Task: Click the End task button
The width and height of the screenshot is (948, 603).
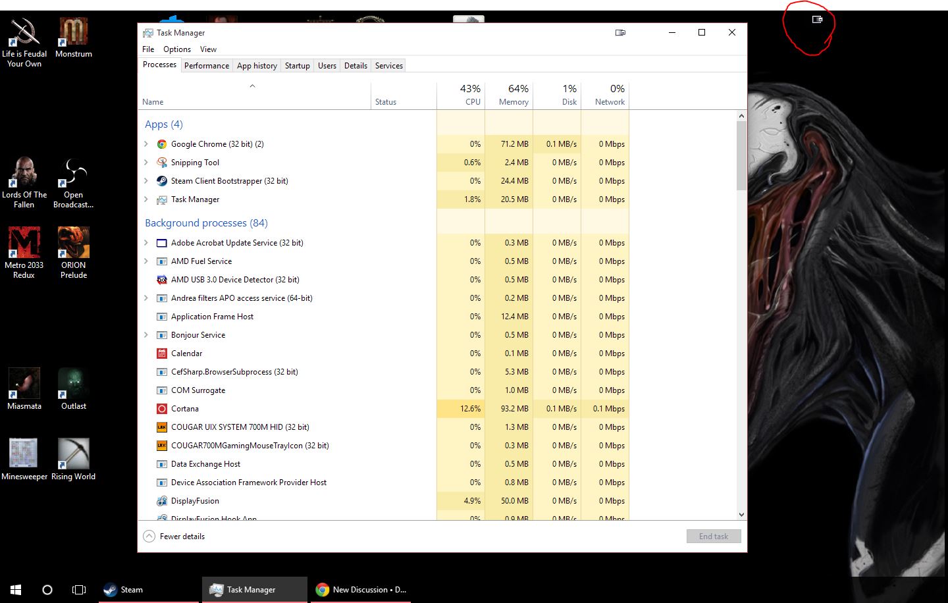Action: 714,537
